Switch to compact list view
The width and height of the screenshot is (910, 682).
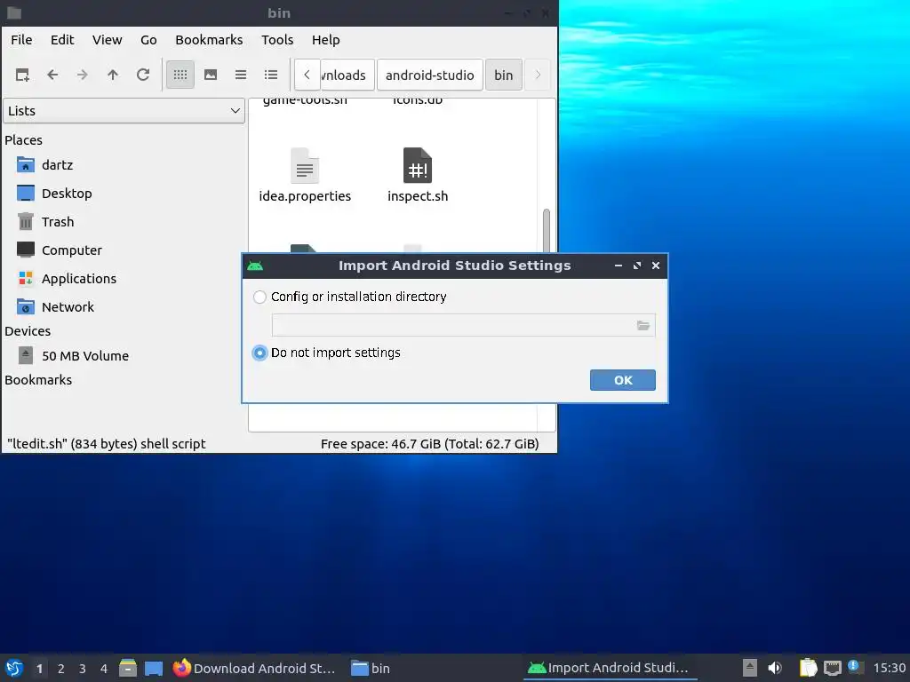coord(241,75)
